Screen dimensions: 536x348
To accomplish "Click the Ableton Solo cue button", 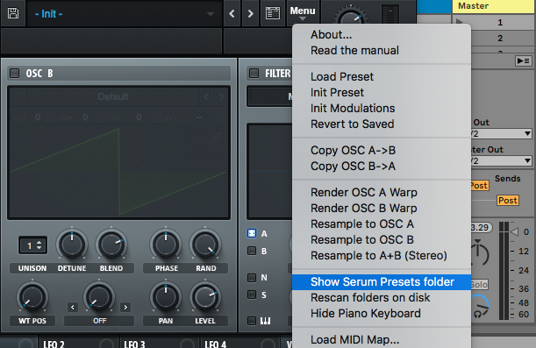I will [479, 284].
